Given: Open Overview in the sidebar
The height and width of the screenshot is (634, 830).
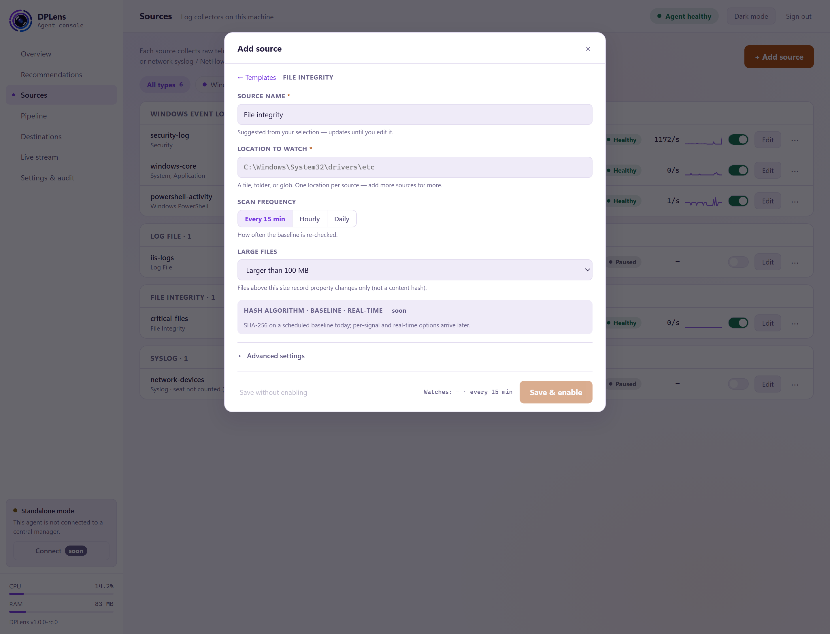Looking at the screenshot, I should [61, 54].
